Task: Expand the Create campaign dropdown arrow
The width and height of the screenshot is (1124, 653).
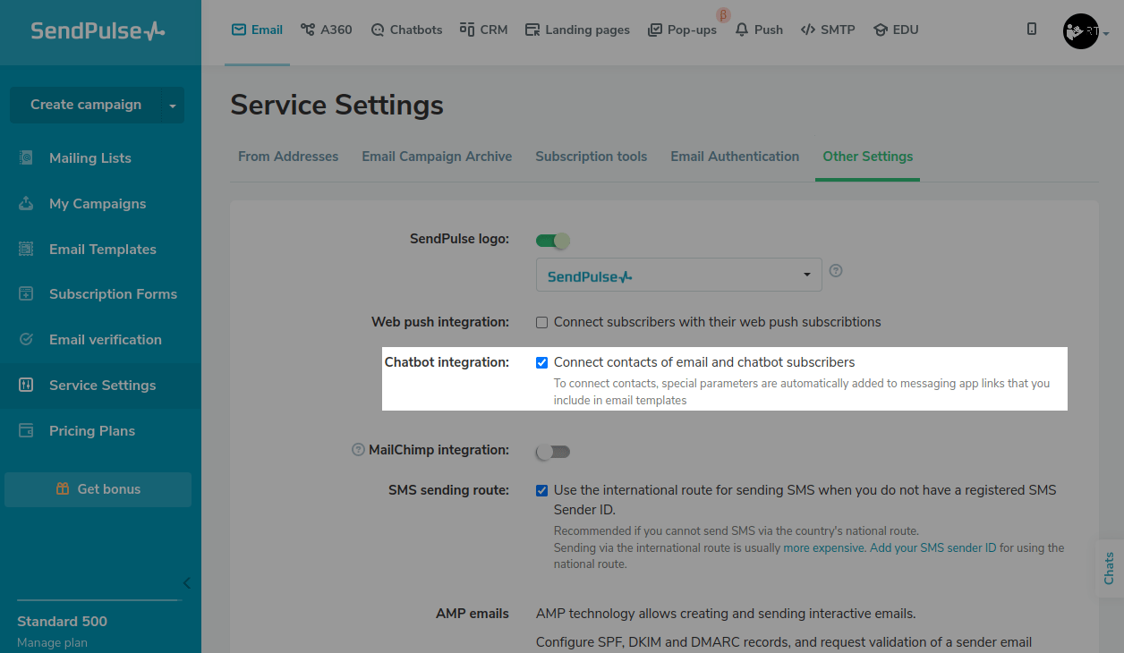Action: 173,106
